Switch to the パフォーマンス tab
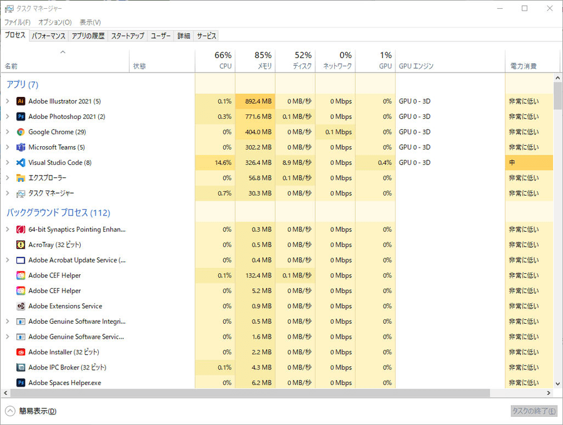This screenshot has height=425, width=563. point(48,36)
